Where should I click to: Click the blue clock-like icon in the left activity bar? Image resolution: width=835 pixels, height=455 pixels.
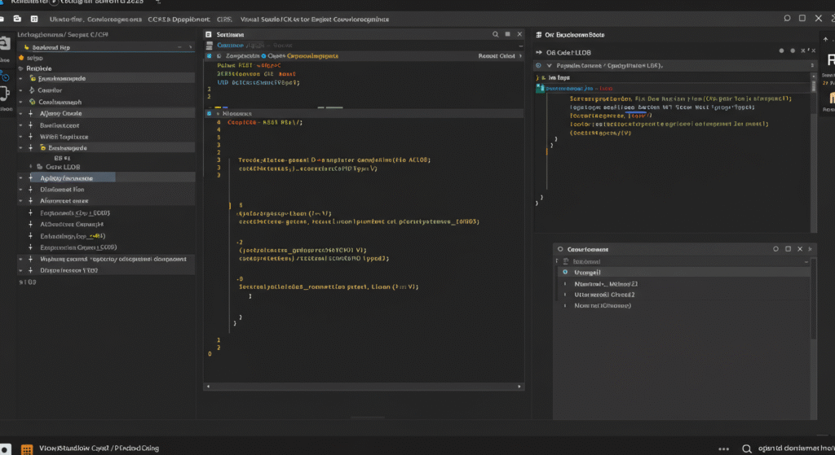[4, 77]
